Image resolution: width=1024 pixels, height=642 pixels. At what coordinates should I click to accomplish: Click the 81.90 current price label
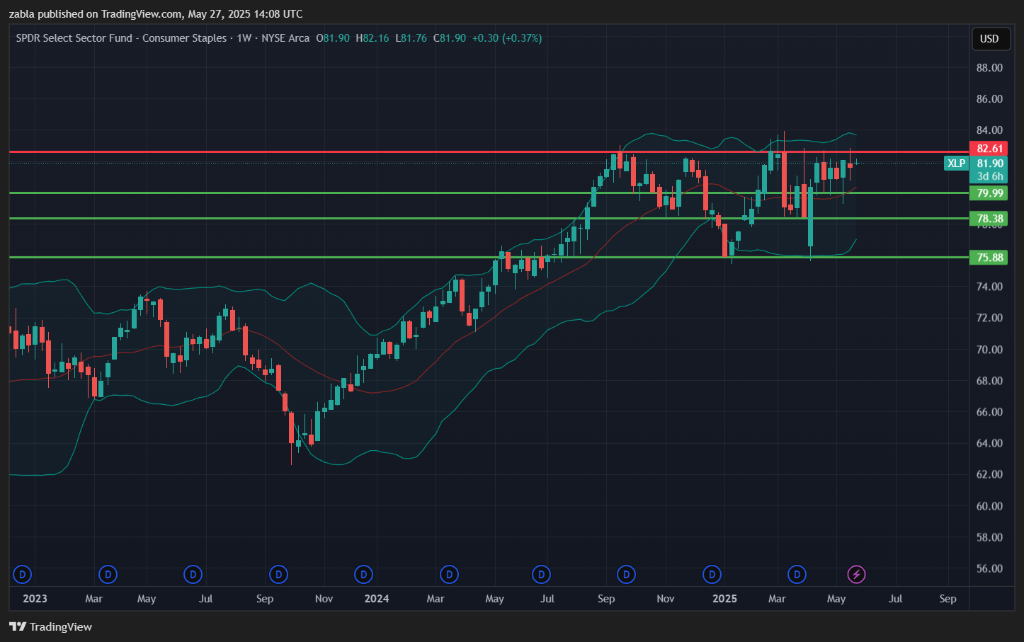pyautogui.click(x=990, y=164)
